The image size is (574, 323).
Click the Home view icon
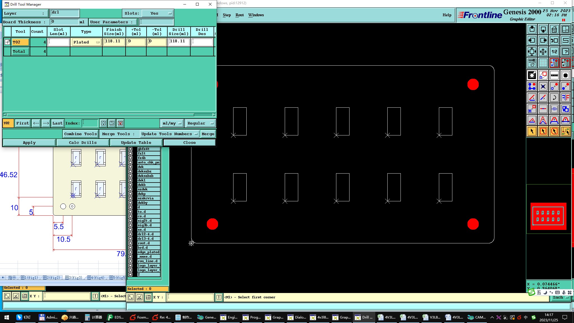(554, 29)
